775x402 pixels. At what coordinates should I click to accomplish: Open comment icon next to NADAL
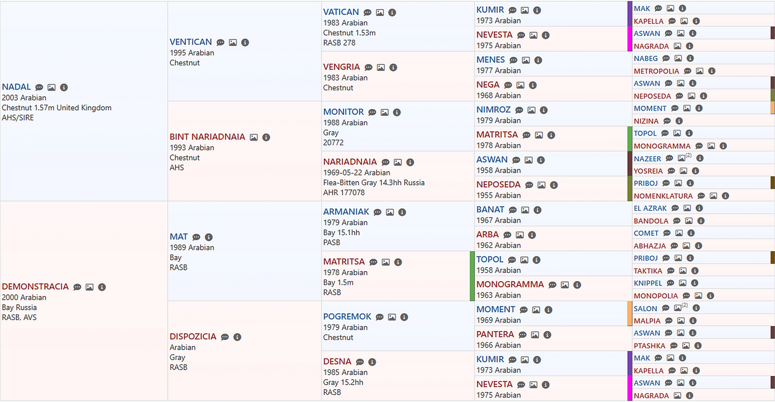(x=39, y=87)
